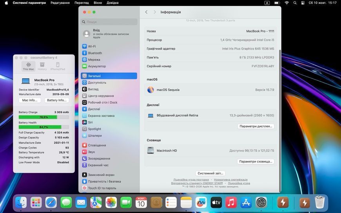Open Wi-Fi status menu bar icon
341x213 pixels.
[x=287, y=3]
